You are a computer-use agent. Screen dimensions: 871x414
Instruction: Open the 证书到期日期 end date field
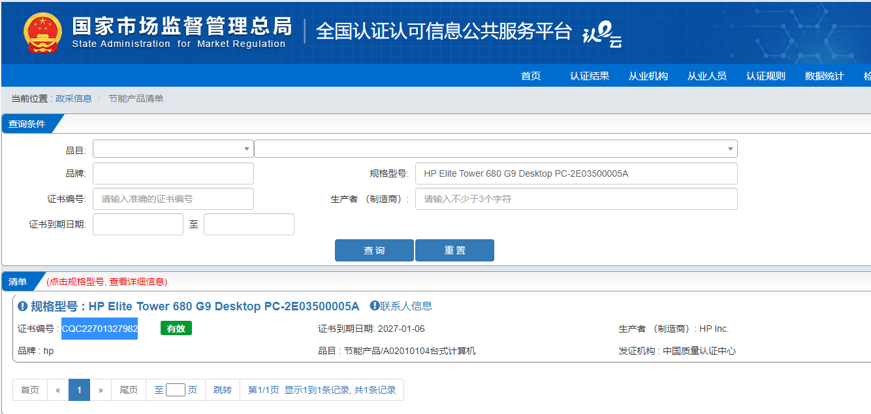[249, 224]
